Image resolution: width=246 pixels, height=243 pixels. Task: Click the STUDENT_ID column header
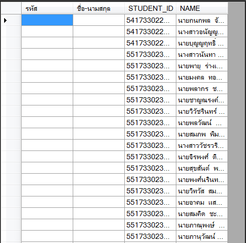[x=150, y=8]
